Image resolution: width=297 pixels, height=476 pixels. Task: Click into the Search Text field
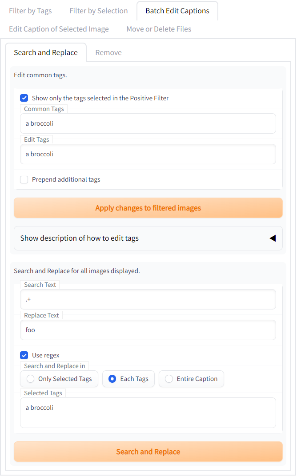(x=148, y=299)
